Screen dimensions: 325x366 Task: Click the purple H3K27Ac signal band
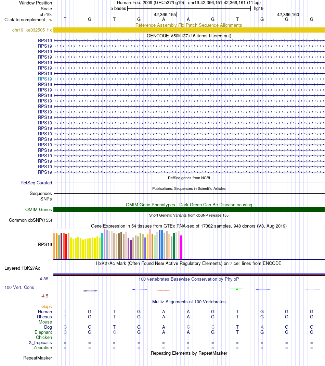coord(189,274)
